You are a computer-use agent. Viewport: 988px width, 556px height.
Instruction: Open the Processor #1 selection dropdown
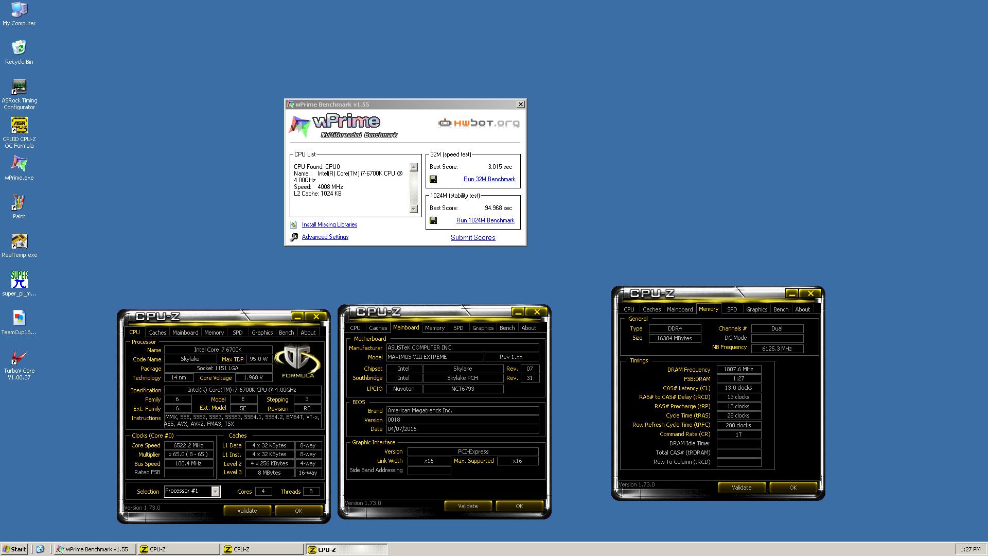216,492
